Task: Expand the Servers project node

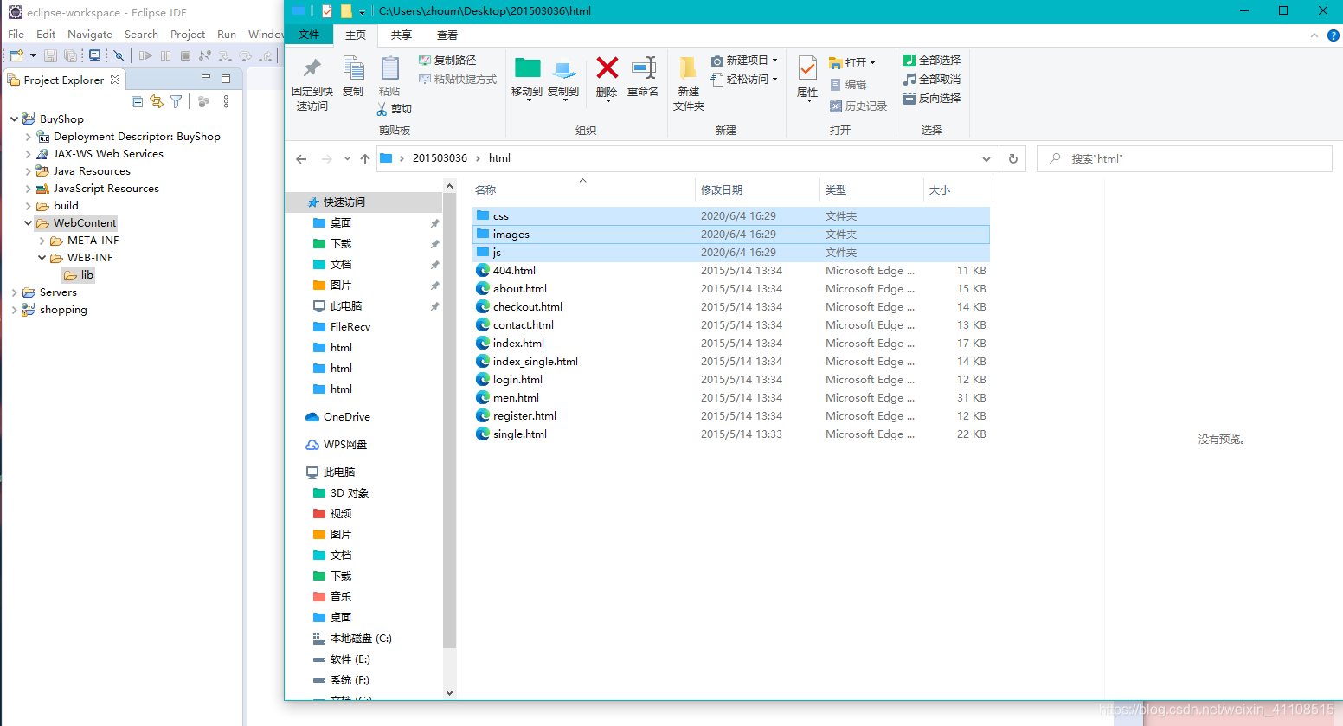Action: click(14, 292)
